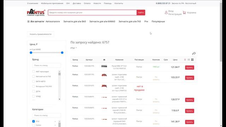Uncheck the РТИ category checkbox
226x127 pixels.
[x=34, y=121]
